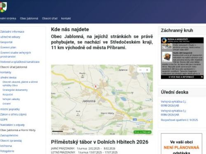206x154 pixels.
Task: Open 'Zastupitelstvo' in the sidebar
Action: click(9, 136)
